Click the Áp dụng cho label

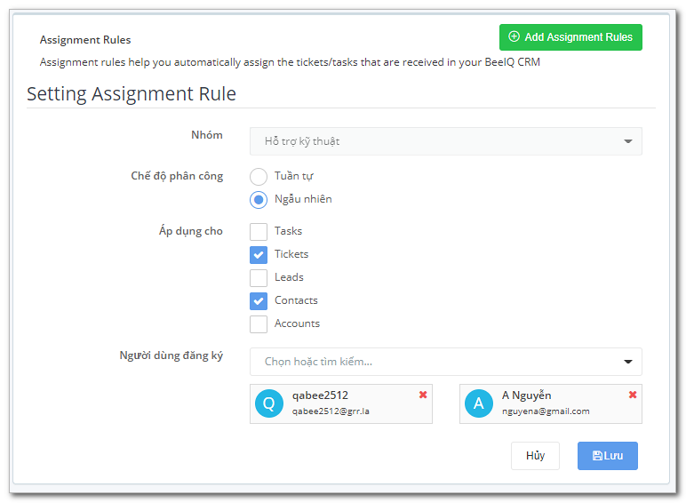pyautogui.click(x=191, y=231)
